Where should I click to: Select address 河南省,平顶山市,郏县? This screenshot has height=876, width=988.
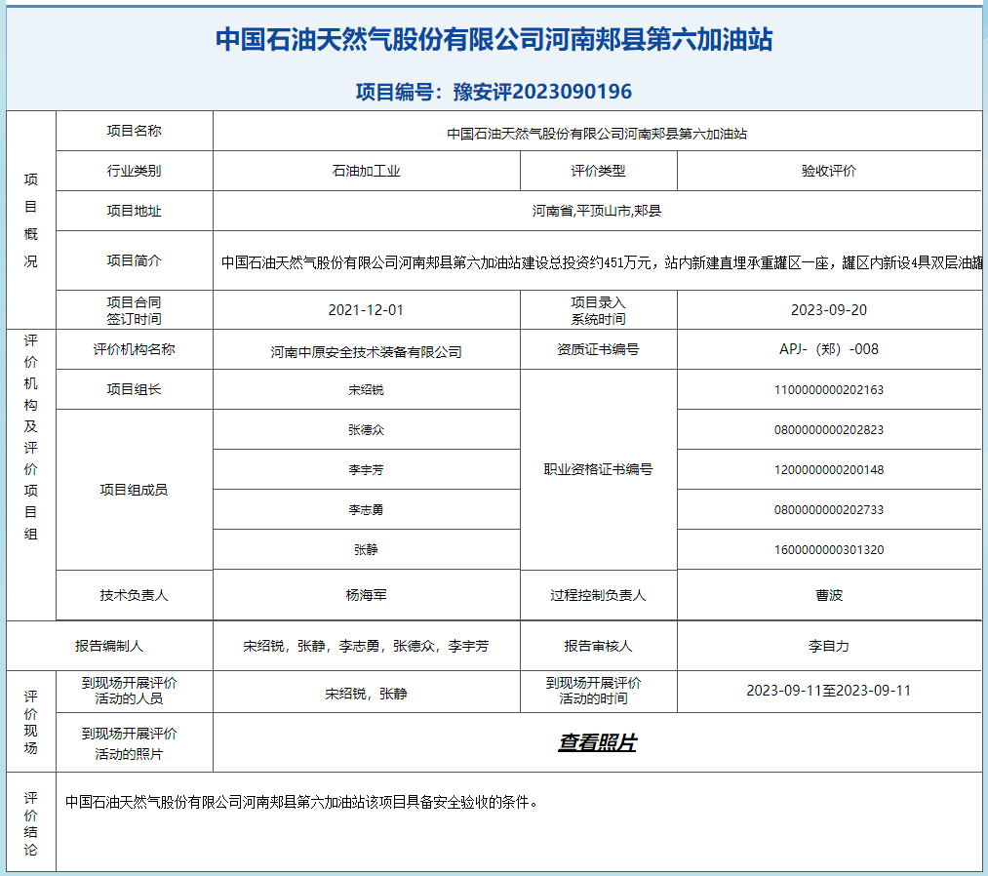(x=597, y=211)
